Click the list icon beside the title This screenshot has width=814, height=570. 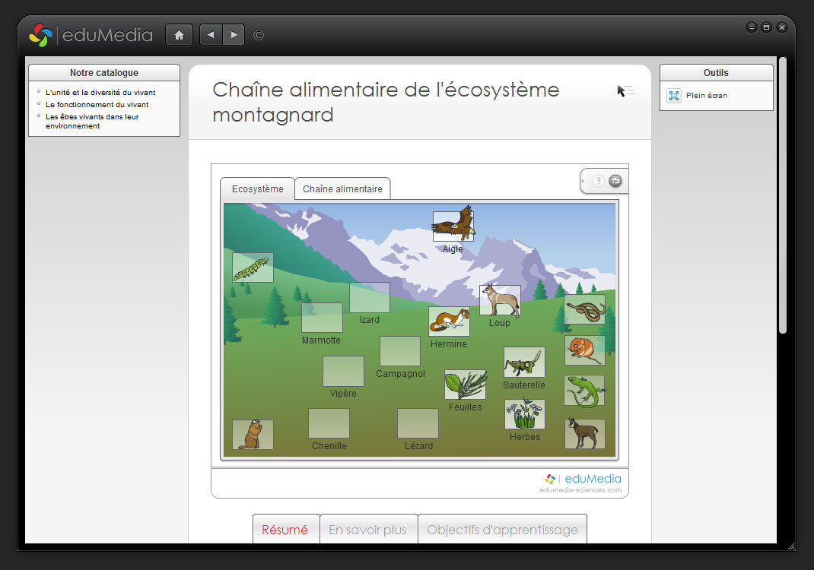point(625,91)
